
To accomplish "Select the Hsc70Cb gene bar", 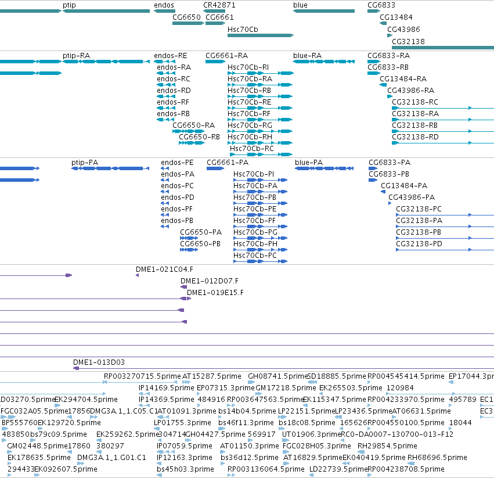I will pyautogui.click(x=261, y=35).
